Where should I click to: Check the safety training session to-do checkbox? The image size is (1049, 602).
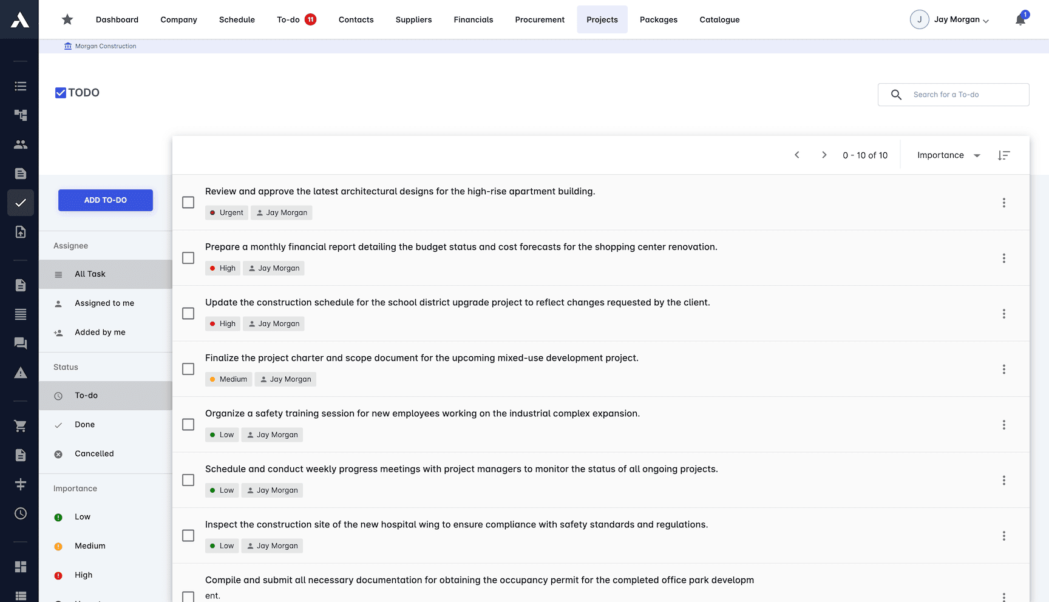(188, 425)
